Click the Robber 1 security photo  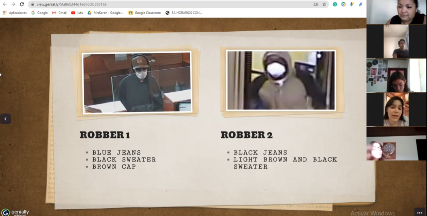(x=137, y=83)
